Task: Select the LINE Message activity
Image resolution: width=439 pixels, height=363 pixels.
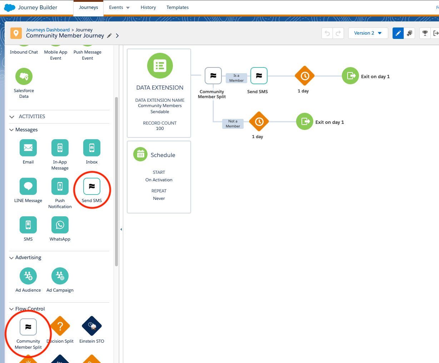Action: click(x=28, y=186)
